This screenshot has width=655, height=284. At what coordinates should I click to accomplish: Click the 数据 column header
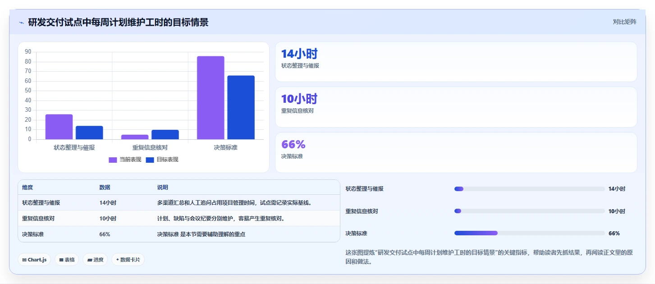105,188
